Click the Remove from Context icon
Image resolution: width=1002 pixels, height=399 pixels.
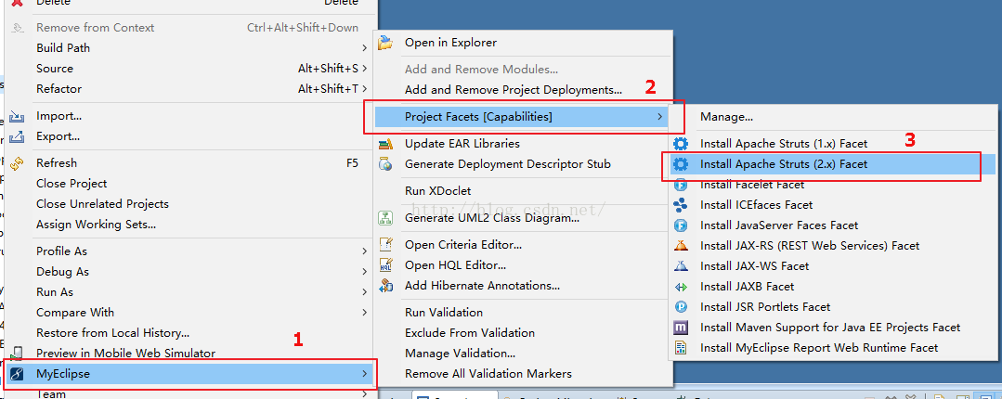tap(18, 28)
